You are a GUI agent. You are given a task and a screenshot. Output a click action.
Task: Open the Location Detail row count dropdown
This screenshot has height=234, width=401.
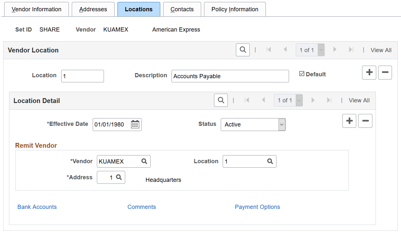coord(299,100)
